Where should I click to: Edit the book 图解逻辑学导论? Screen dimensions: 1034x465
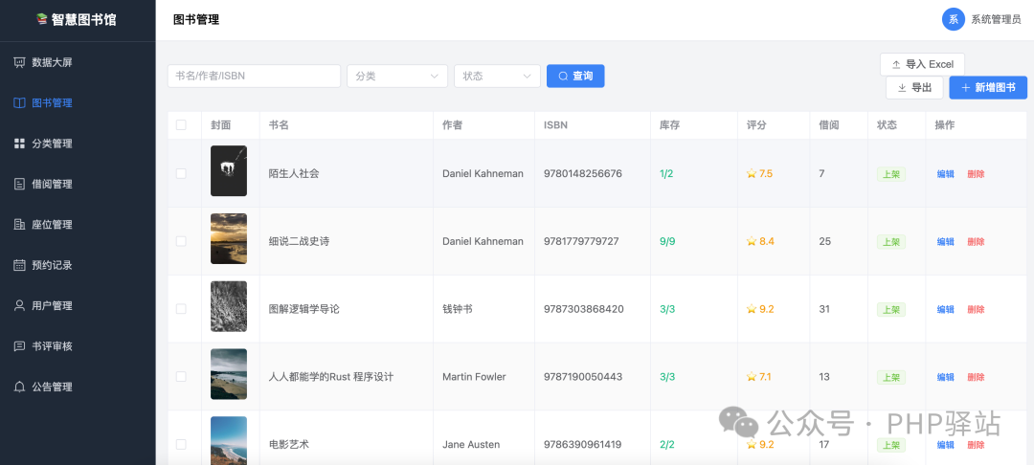click(946, 309)
